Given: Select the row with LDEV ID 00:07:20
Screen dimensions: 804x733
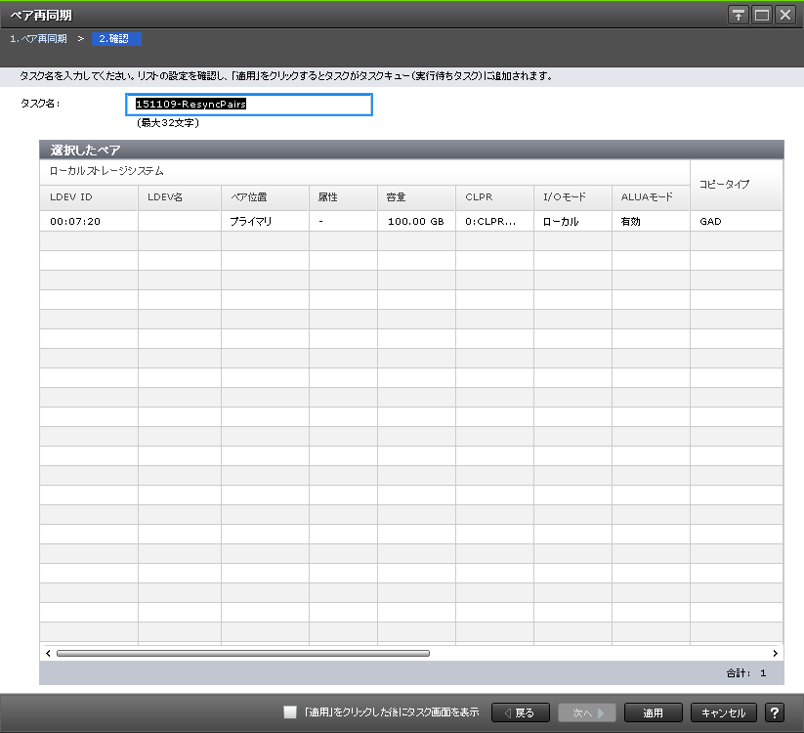Looking at the screenshot, I should point(88,222).
